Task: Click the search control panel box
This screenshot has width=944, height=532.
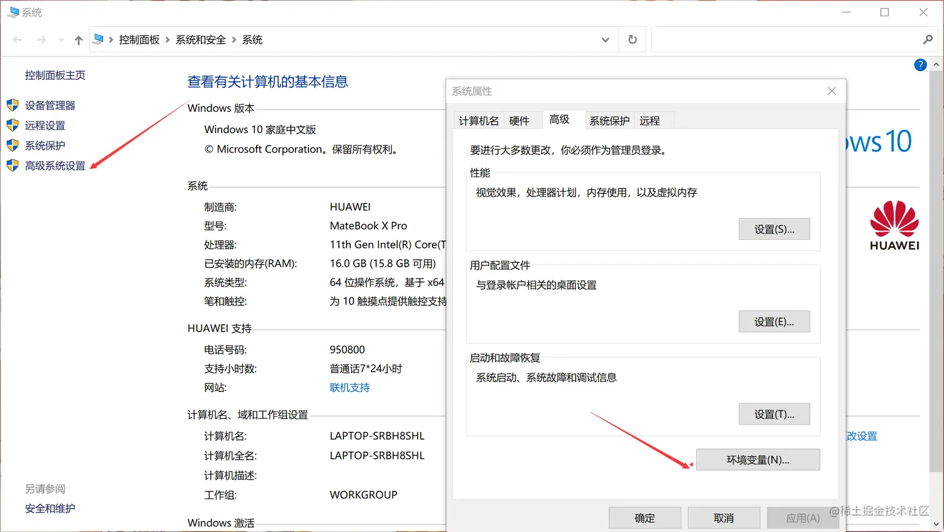Action: point(794,40)
